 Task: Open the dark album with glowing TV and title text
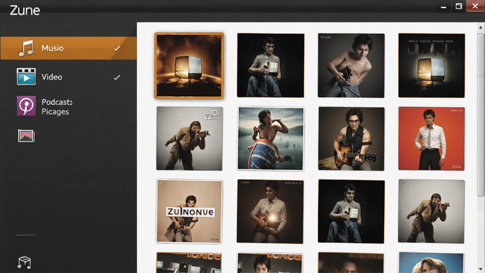click(x=431, y=65)
